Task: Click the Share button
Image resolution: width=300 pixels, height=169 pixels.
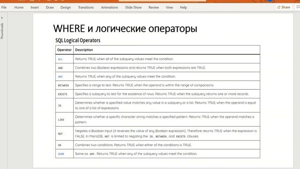Action: tap(284, 8)
